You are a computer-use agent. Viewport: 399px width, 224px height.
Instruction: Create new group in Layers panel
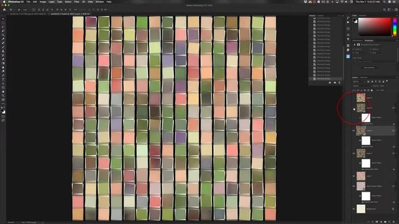(385, 222)
